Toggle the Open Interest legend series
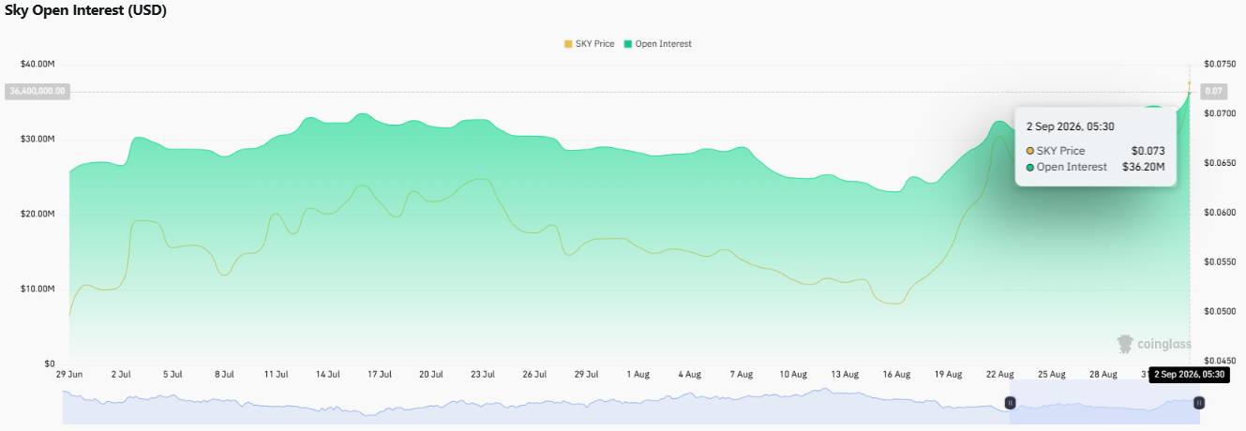 click(x=657, y=44)
